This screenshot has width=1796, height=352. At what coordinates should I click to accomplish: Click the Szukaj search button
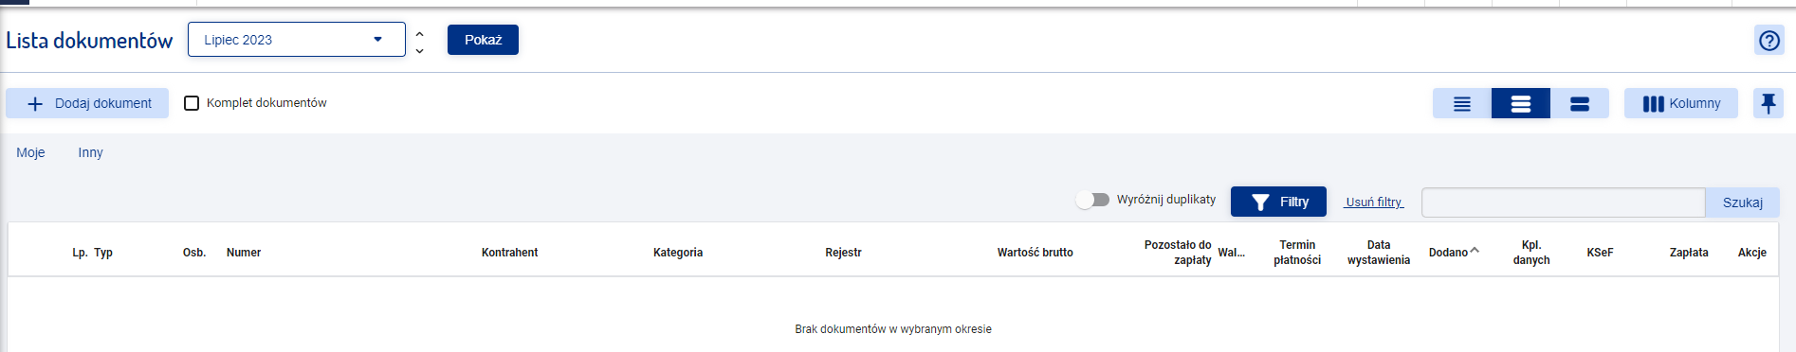coord(1743,202)
